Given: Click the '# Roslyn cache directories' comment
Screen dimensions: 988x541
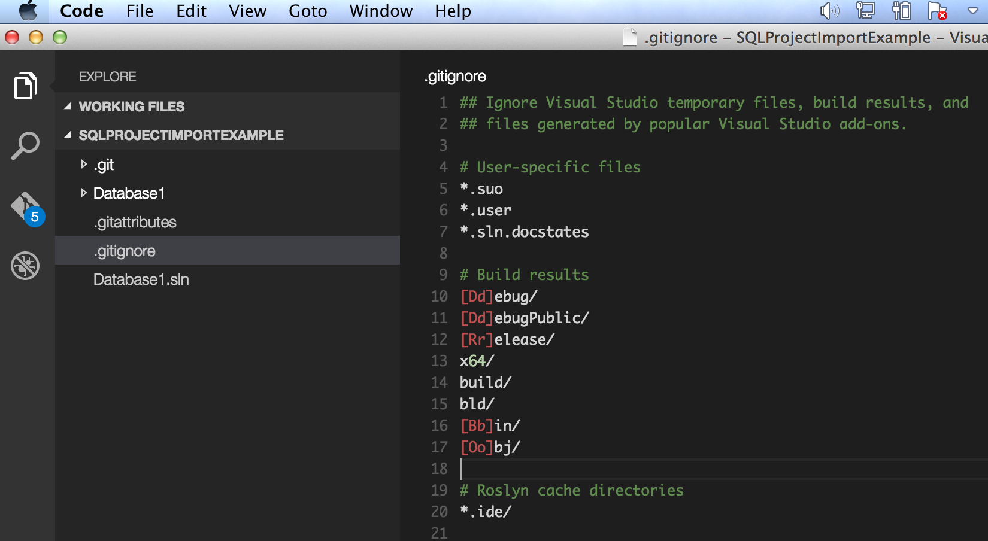Looking at the screenshot, I should pos(571,490).
